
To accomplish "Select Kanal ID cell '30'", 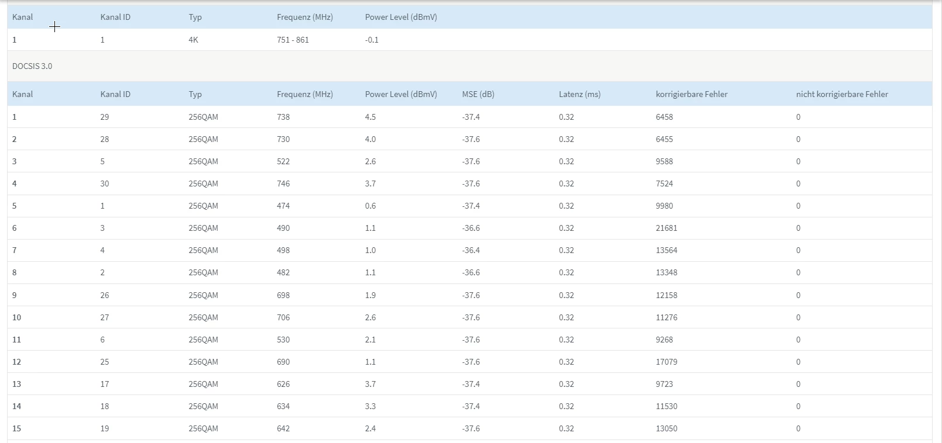I will tap(105, 184).
